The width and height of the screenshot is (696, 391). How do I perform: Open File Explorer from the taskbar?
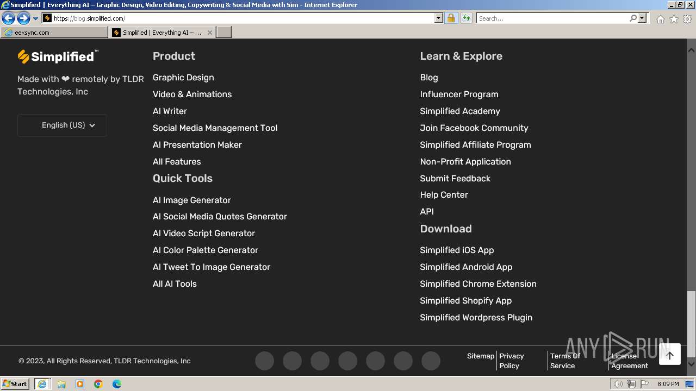click(61, 384)
